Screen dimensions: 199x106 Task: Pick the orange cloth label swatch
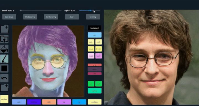[49, 102]
